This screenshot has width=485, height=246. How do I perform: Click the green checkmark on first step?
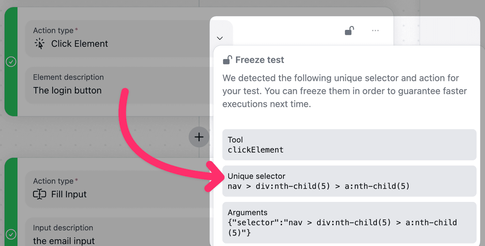[11, 62]
